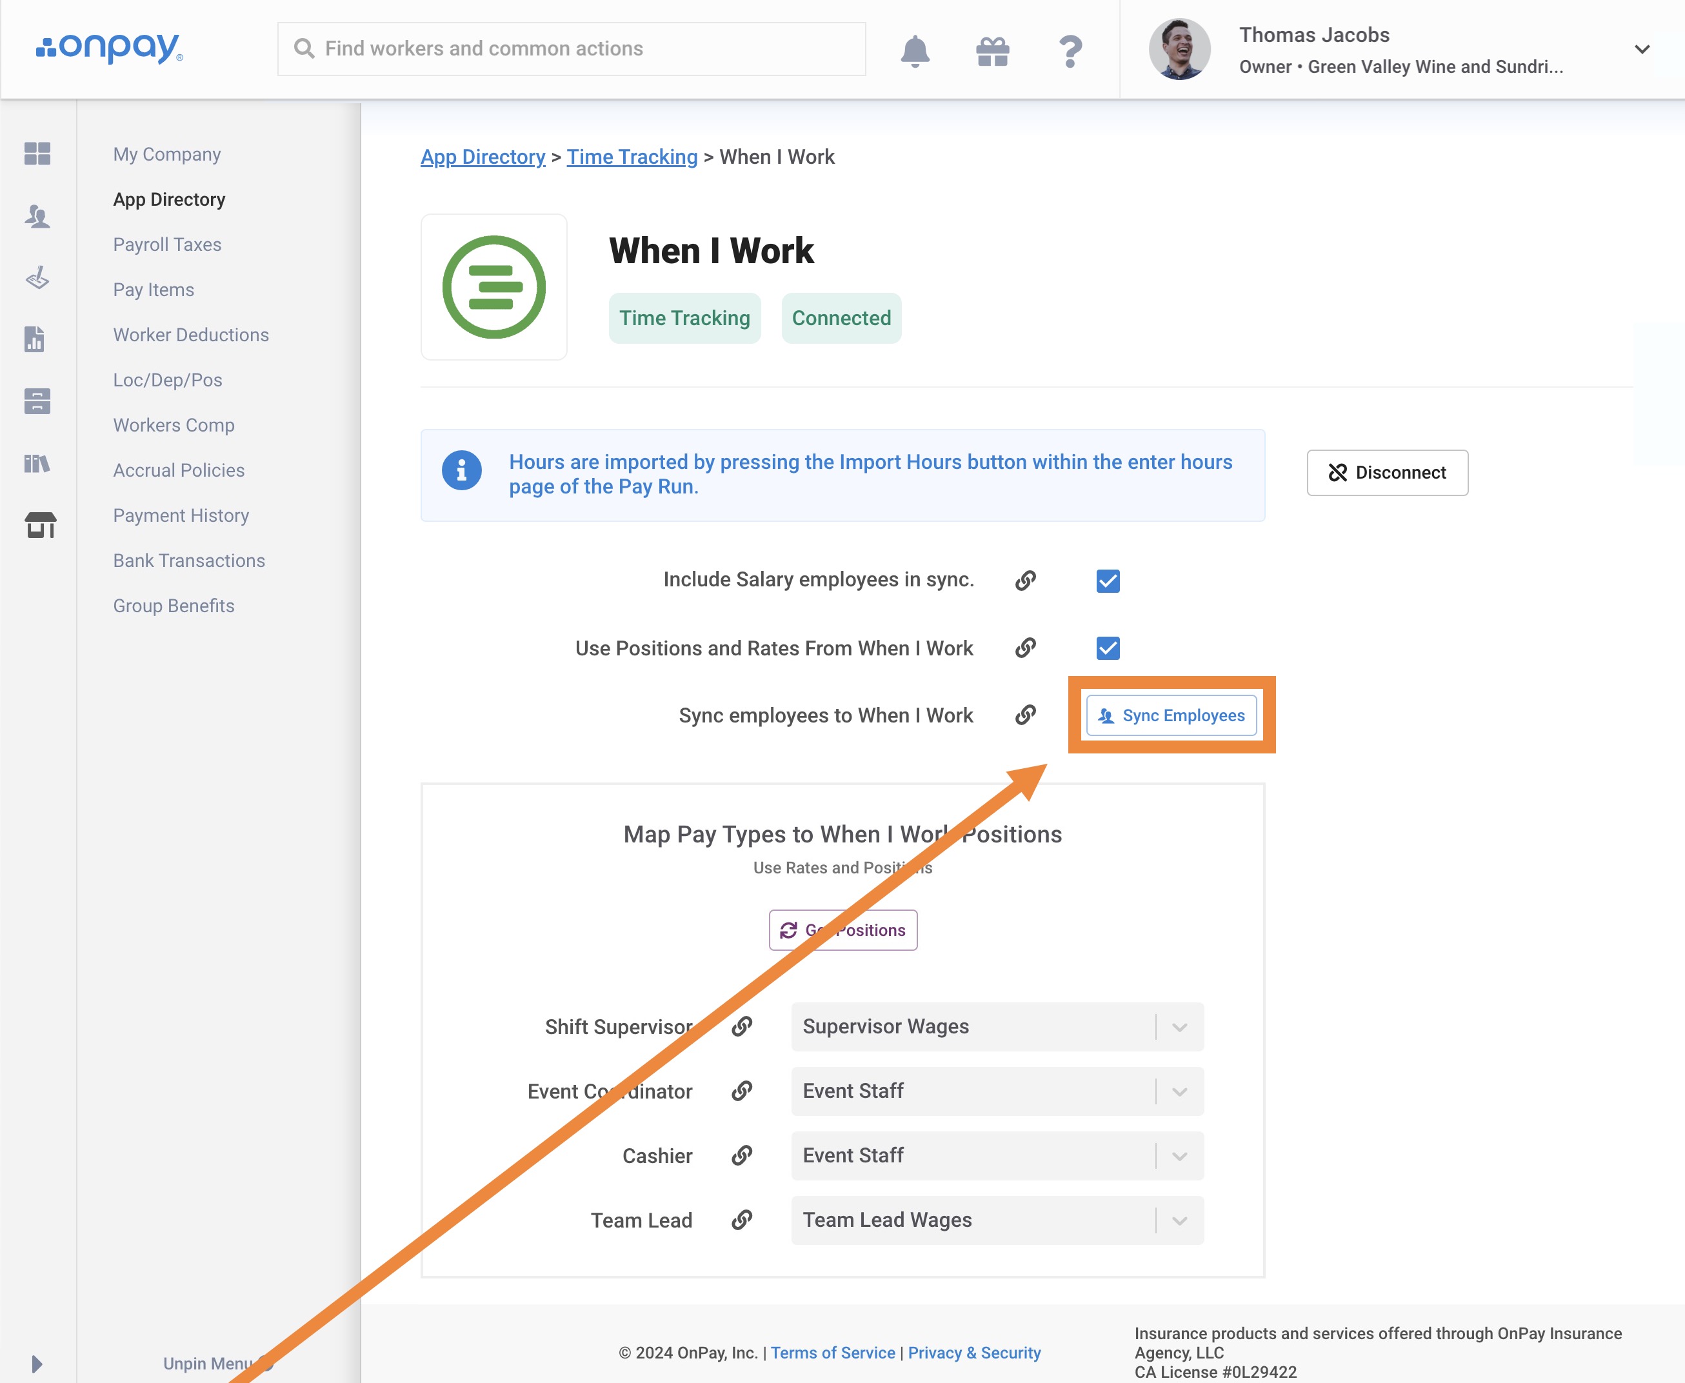
Task: Click Thomas Jacobs profile photo
Action: pos(1179,50)
